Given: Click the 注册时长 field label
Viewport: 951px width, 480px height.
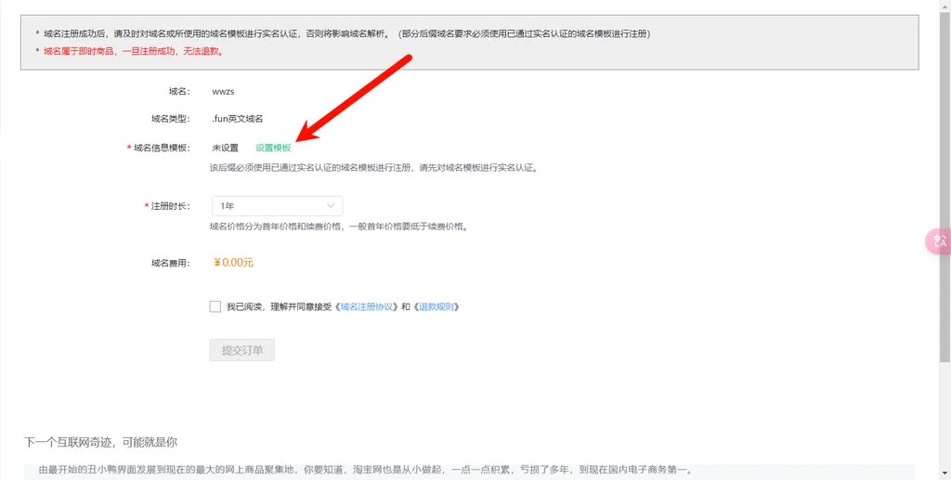Looking at the screenshot, I should (171, 206).
